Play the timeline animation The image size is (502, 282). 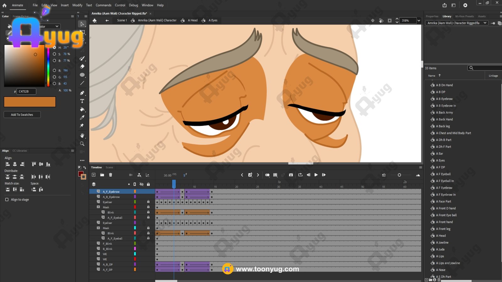tap(316, 175)
